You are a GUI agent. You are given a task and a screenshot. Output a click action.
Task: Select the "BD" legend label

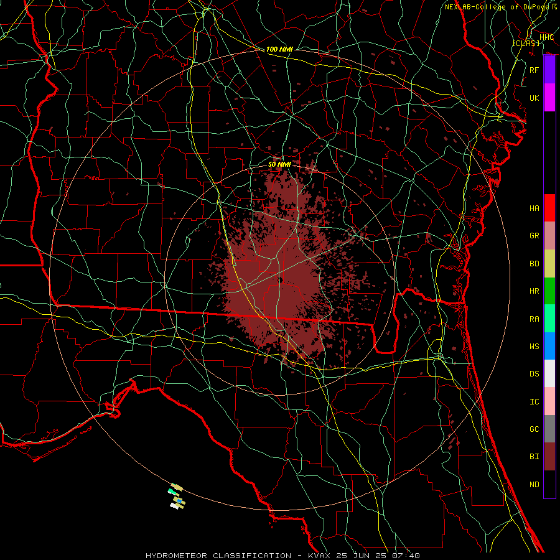[x=534, y=264]
